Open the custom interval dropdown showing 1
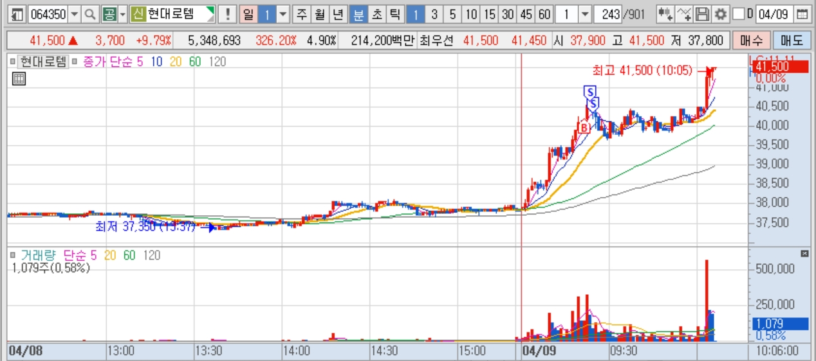816x361 pixels. [584, 13]
